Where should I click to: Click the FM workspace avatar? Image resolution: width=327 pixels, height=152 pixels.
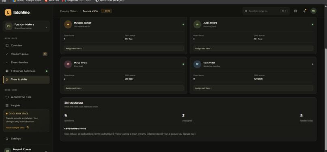click(x=9, y=26)
